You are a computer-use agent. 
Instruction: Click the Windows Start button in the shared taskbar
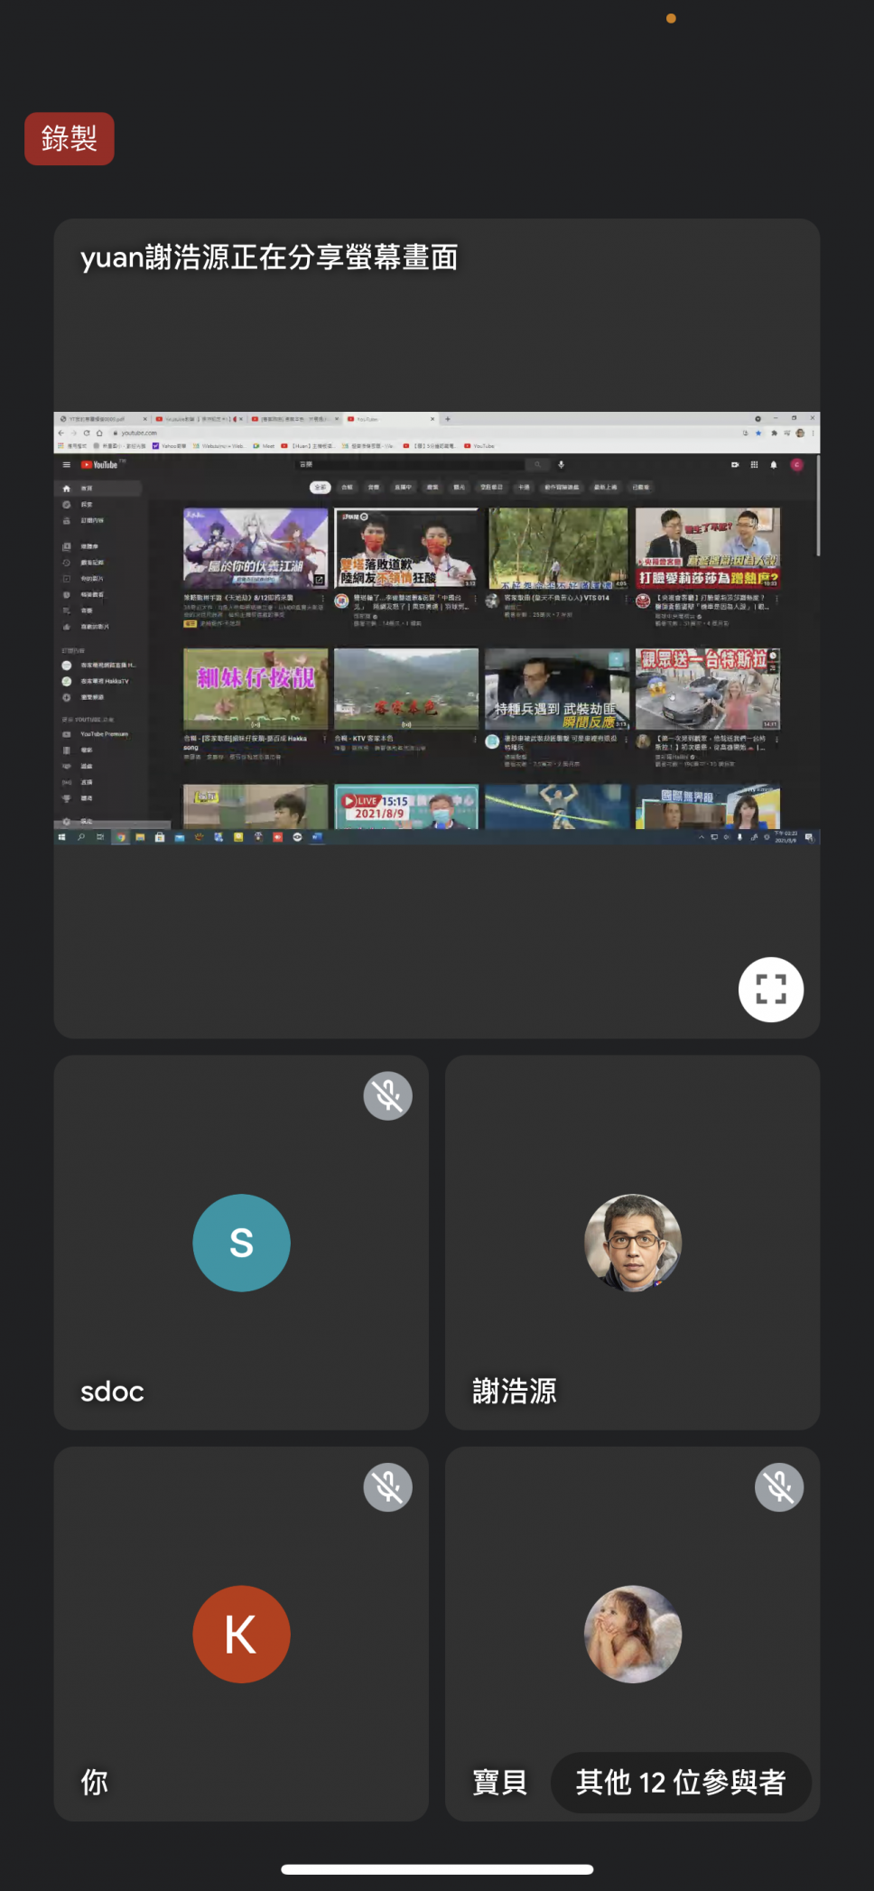point(61,837)
